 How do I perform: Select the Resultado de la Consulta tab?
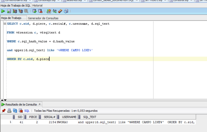pyautogui.click(x=21, y=104)
